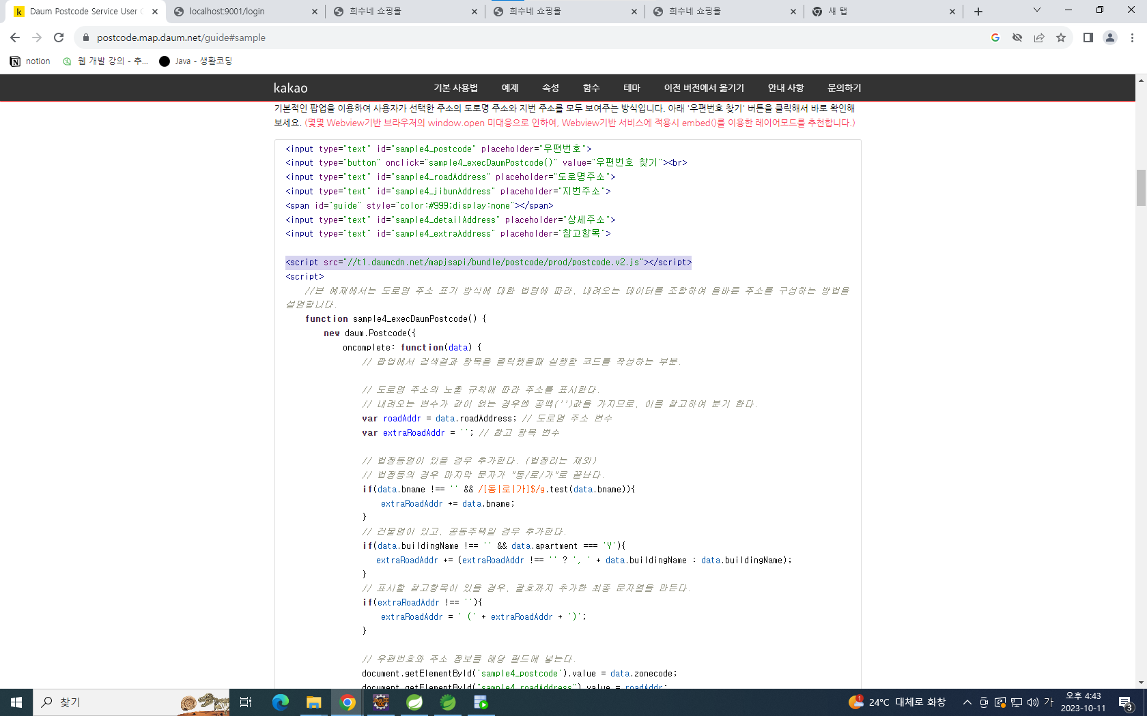Open the window-with-play-arrow app on taskbar
Image resolution: width=1147 pixels, height=716 pixels.
point(481,702)
